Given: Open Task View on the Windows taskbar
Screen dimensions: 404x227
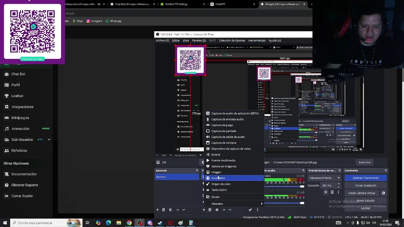Looking at the screenshot, I should [87, 223].
